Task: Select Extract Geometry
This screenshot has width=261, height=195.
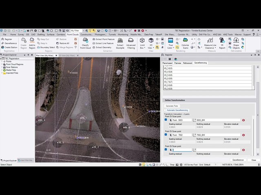Action: pos(102,47)
